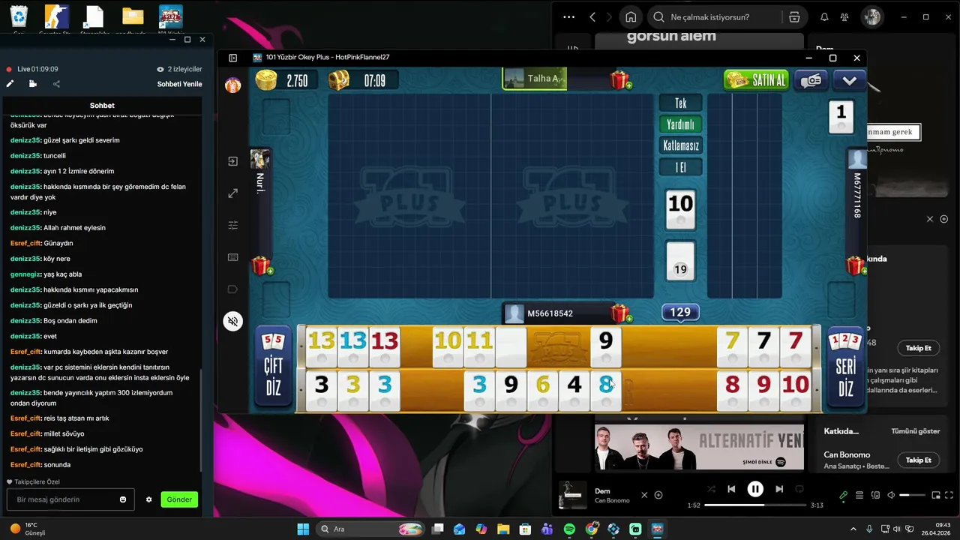Toggle fullscreen in emulator sidebar
Image resolution: width=960 pixels, height=540 pixels.
(x=233, y=193)
